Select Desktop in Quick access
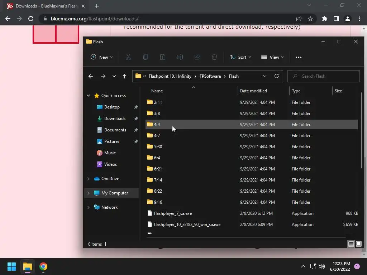 [112, 107]
